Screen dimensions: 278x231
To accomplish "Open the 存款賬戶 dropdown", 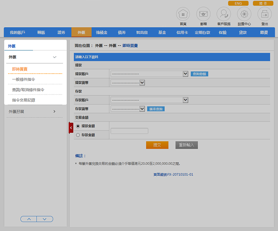I will (x=149, y=100).
